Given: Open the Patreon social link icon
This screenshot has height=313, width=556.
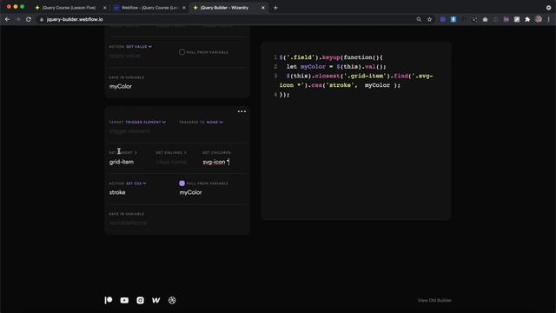Looking at the screenshot, I should pos(109,300).
